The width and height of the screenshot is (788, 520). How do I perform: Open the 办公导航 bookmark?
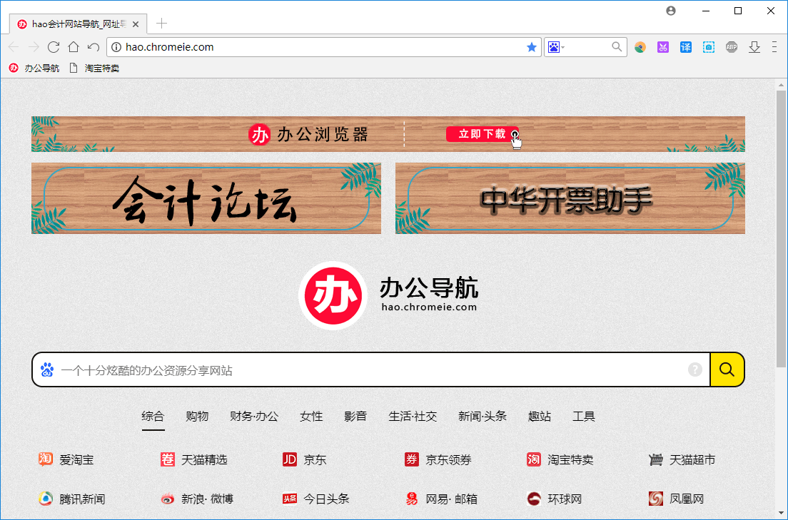pos(34,68)
